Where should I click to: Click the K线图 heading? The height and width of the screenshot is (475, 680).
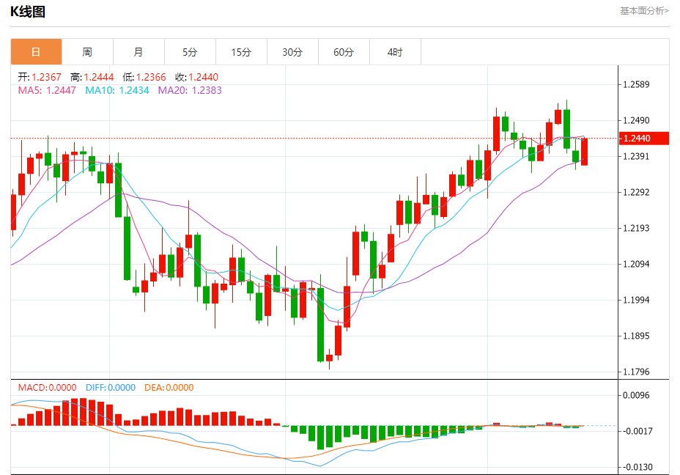(28, 12)
